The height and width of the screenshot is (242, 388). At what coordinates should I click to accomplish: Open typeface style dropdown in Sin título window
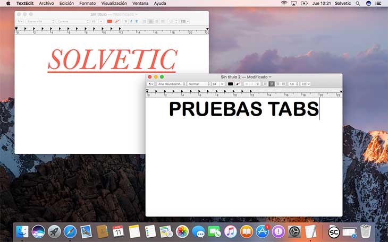coord(72,22)
